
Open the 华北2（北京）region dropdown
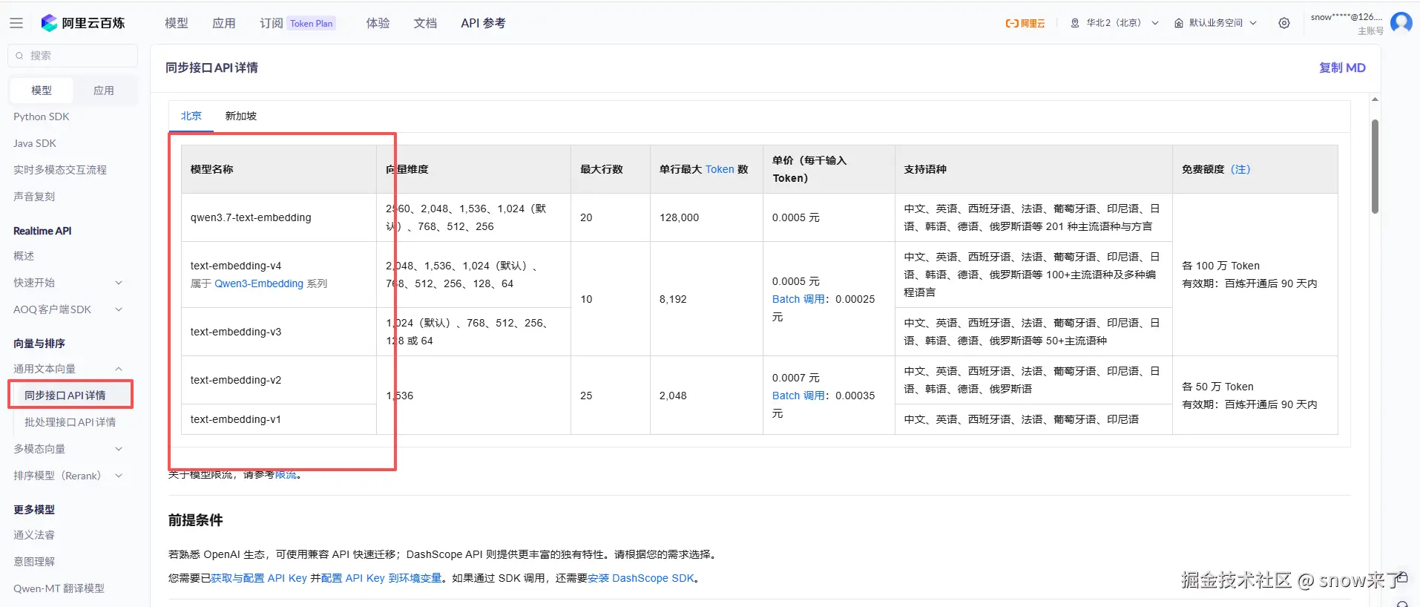point(1114,23)
